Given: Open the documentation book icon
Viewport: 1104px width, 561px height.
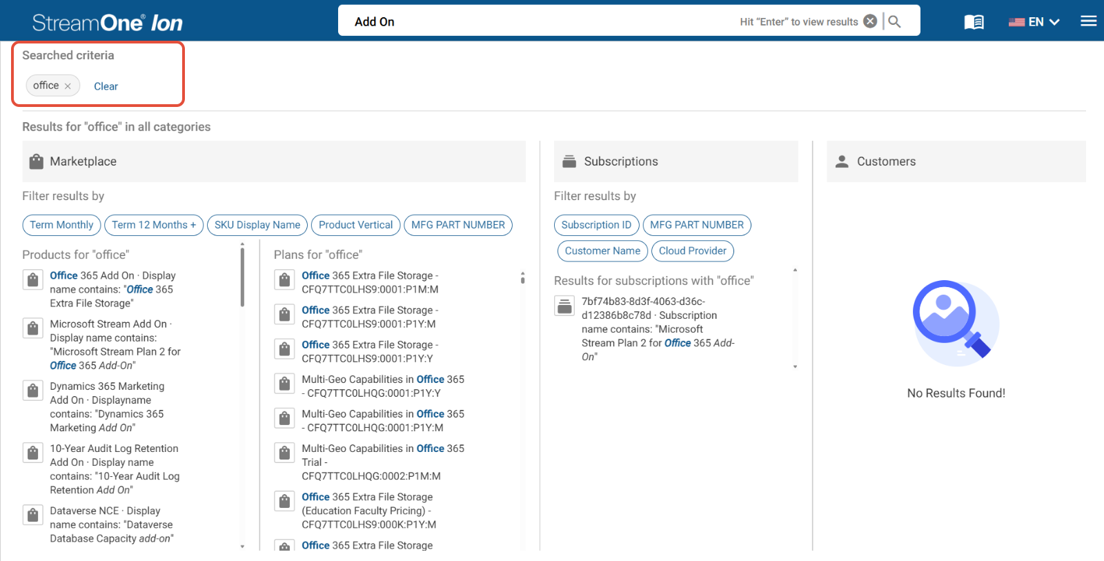Looking at the screenshot, I should [x=974, y=22].
